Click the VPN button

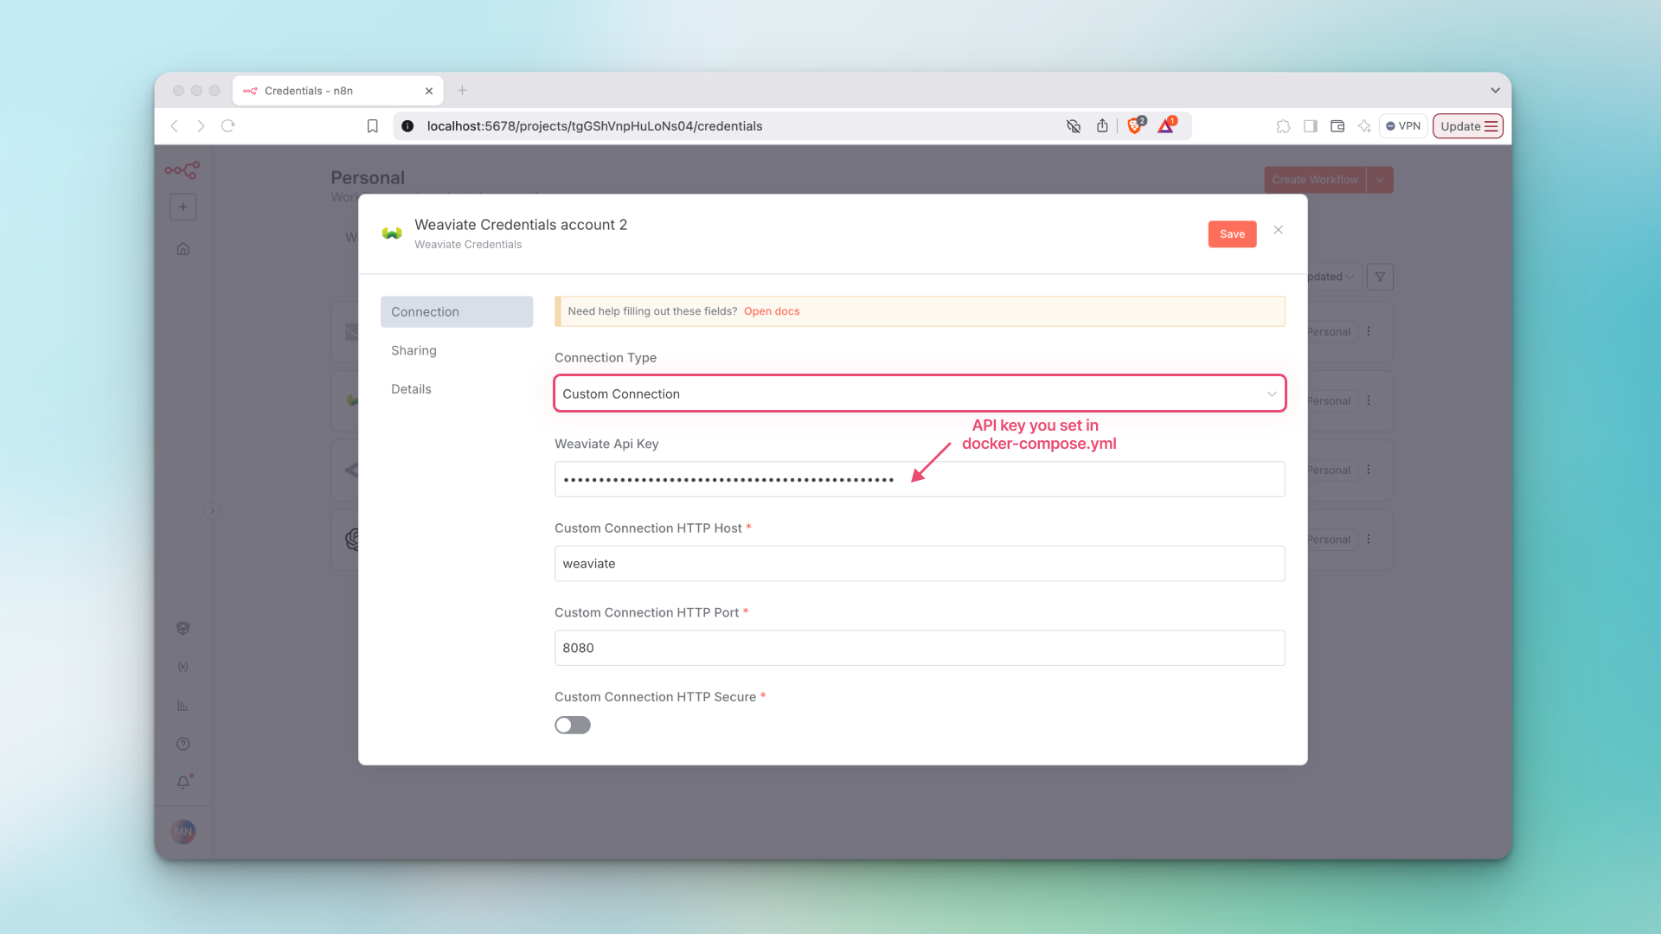click(x=1403, y=126)
